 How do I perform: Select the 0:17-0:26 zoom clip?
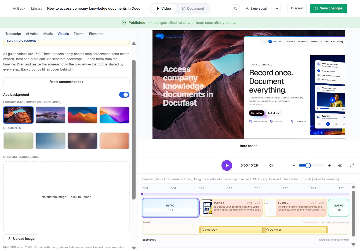click(x=296, y=230)
